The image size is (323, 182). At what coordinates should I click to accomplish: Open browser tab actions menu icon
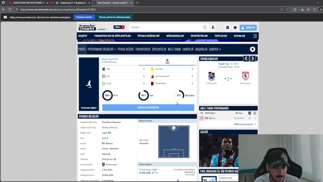click(3, 3)
